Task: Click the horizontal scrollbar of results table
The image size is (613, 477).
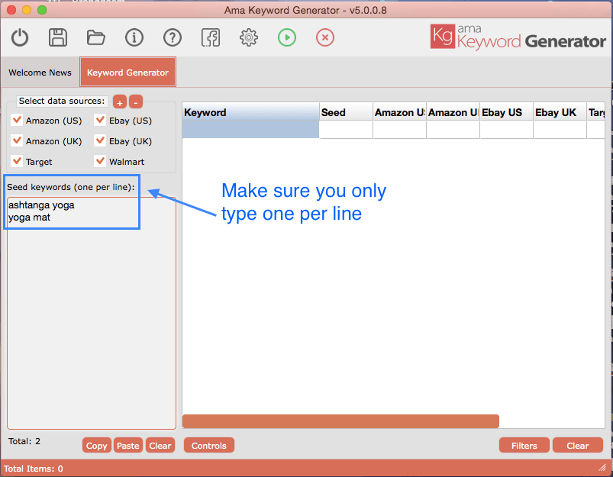Action: pos(340,421)
